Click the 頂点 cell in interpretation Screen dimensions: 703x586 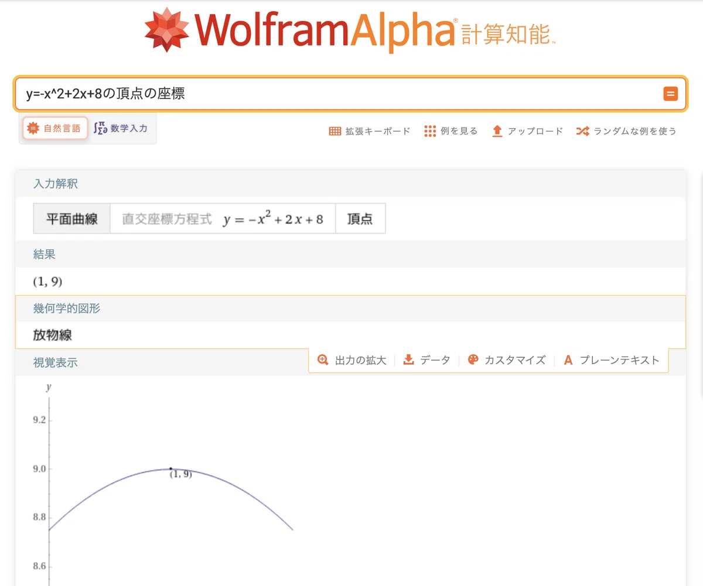[x=360, y=219]
